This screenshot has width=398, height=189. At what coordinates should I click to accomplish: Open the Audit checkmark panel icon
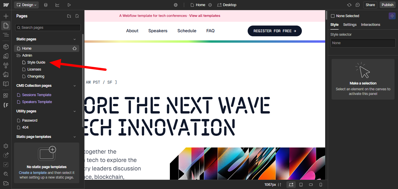[x=6, y=165]
